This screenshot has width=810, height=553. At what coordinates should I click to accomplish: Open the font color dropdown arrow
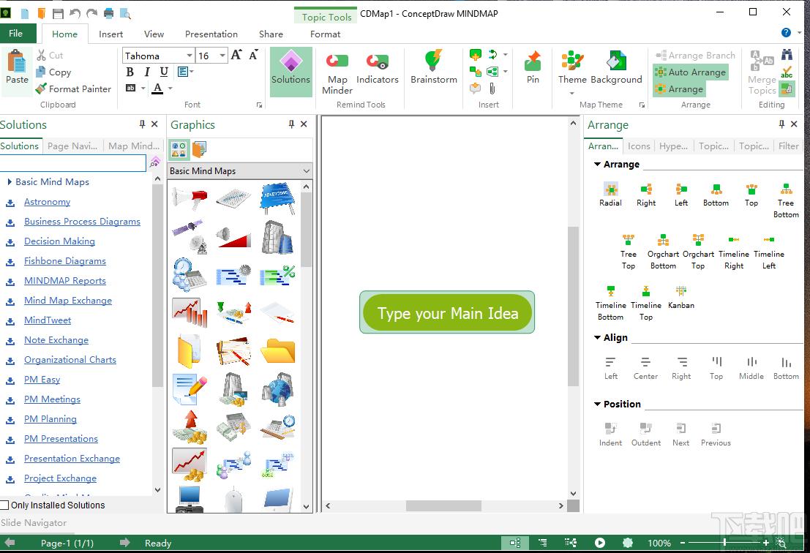170,89
